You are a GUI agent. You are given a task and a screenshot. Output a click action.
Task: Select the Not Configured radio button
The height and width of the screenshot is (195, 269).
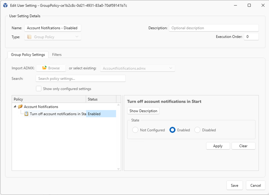click(x=135, y=130)
